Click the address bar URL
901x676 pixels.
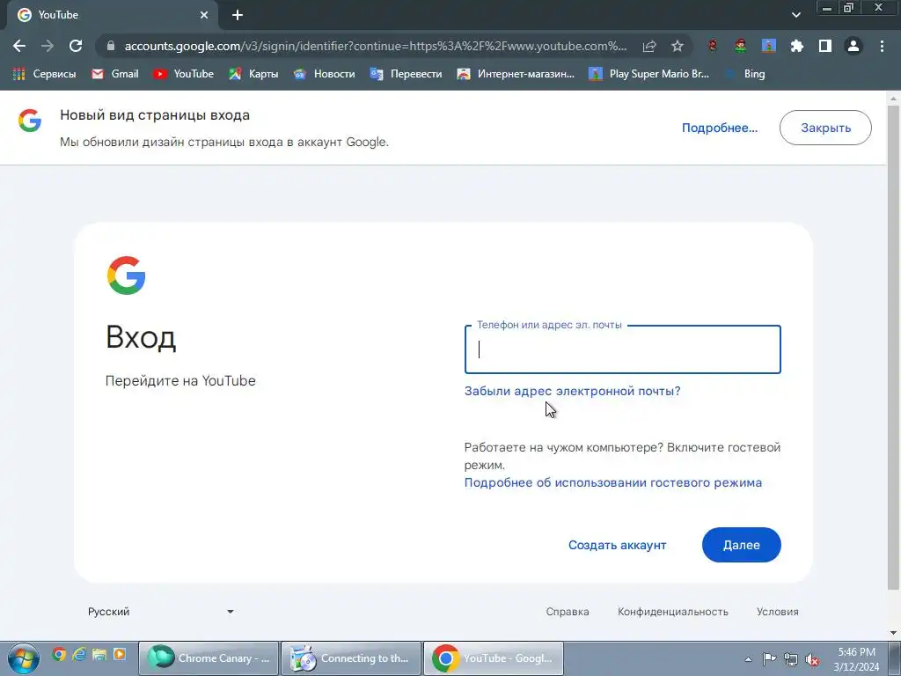(x=375, y=46)
